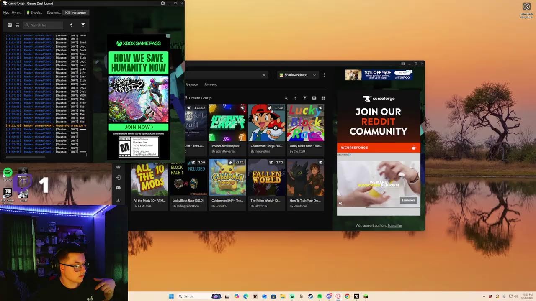Switch to the Servers tab
This screenshot has width=536, height=301.
[211, 85]
